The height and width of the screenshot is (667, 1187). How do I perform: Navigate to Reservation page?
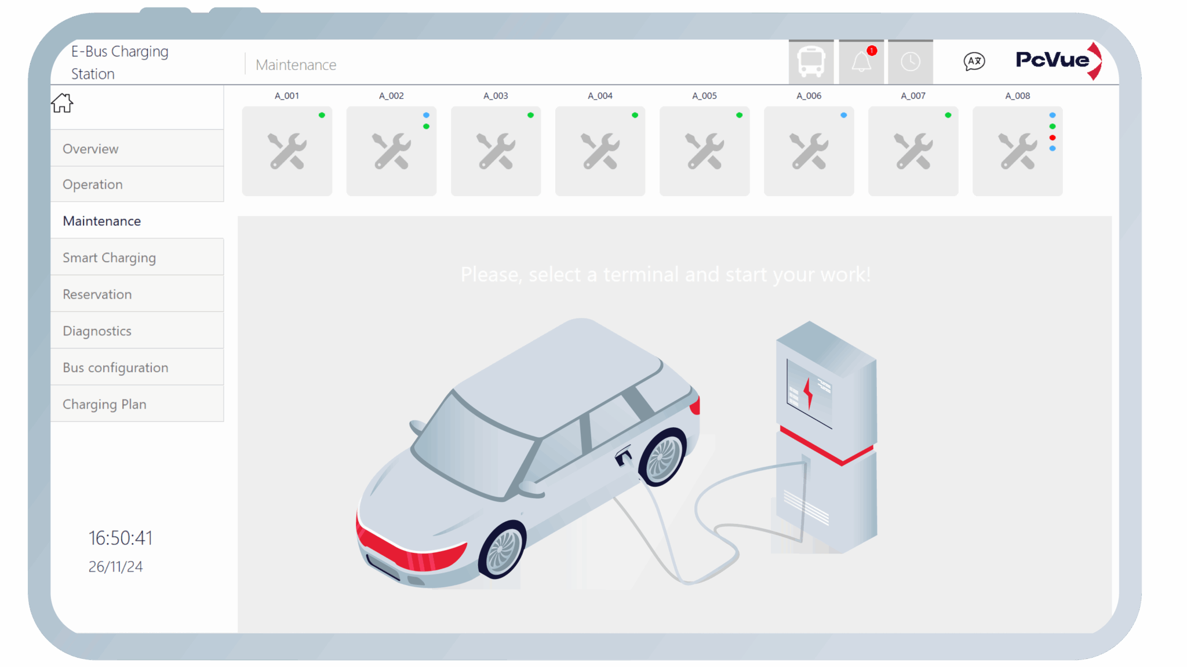(137, 294)
